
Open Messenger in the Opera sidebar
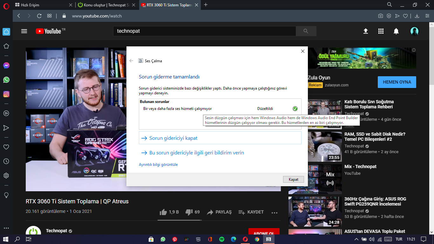6,65
